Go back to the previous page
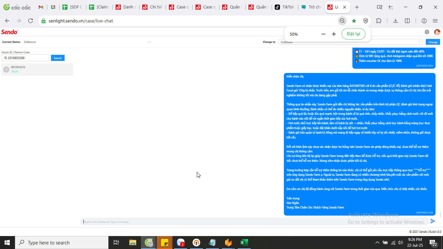The height and width of the screenshot is (249, 443). pyautogui.click(x=7, y=21)
